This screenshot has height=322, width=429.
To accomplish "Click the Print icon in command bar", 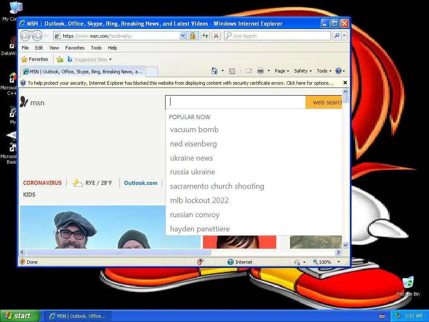I will (x=261, y=71).
